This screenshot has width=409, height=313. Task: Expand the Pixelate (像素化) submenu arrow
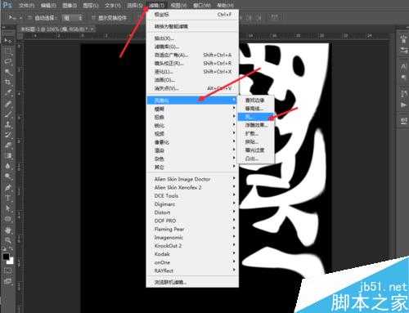coord(234,142)
